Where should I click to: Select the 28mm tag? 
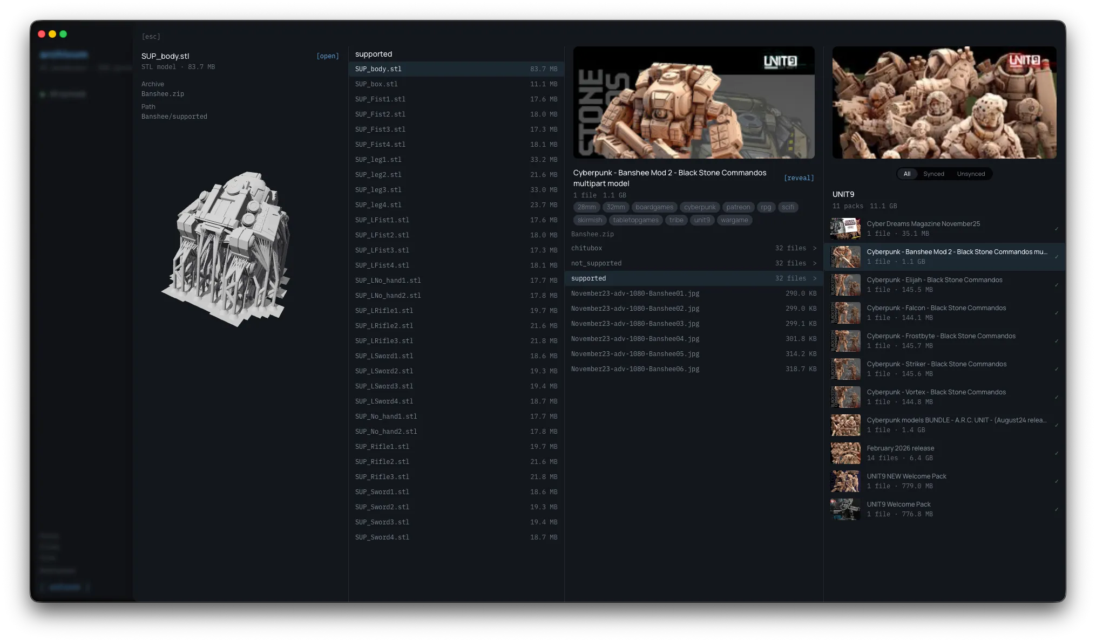(x=587, y=207)
